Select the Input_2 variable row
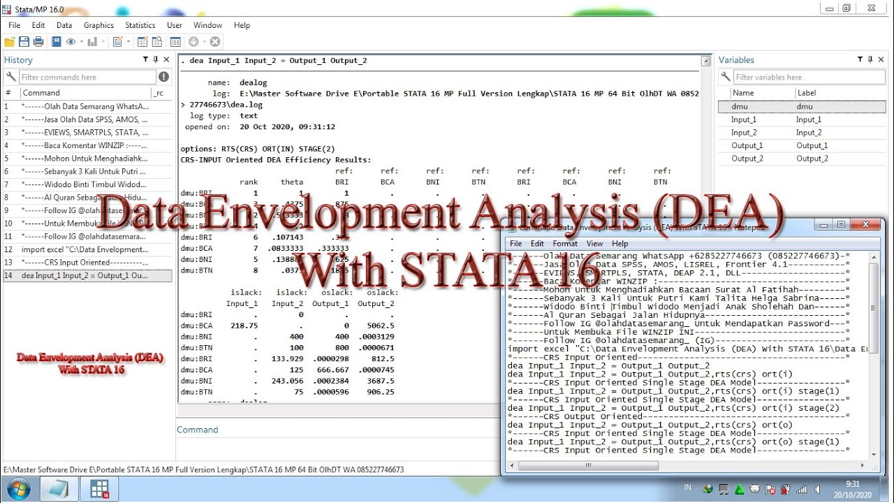The width and height of the screenshot is (894, 503). [x=802, y=133]
